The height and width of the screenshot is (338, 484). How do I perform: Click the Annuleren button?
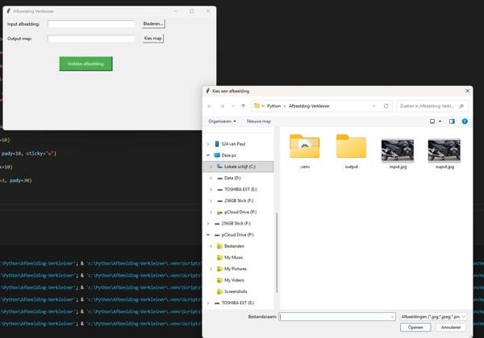pos(450,328)
